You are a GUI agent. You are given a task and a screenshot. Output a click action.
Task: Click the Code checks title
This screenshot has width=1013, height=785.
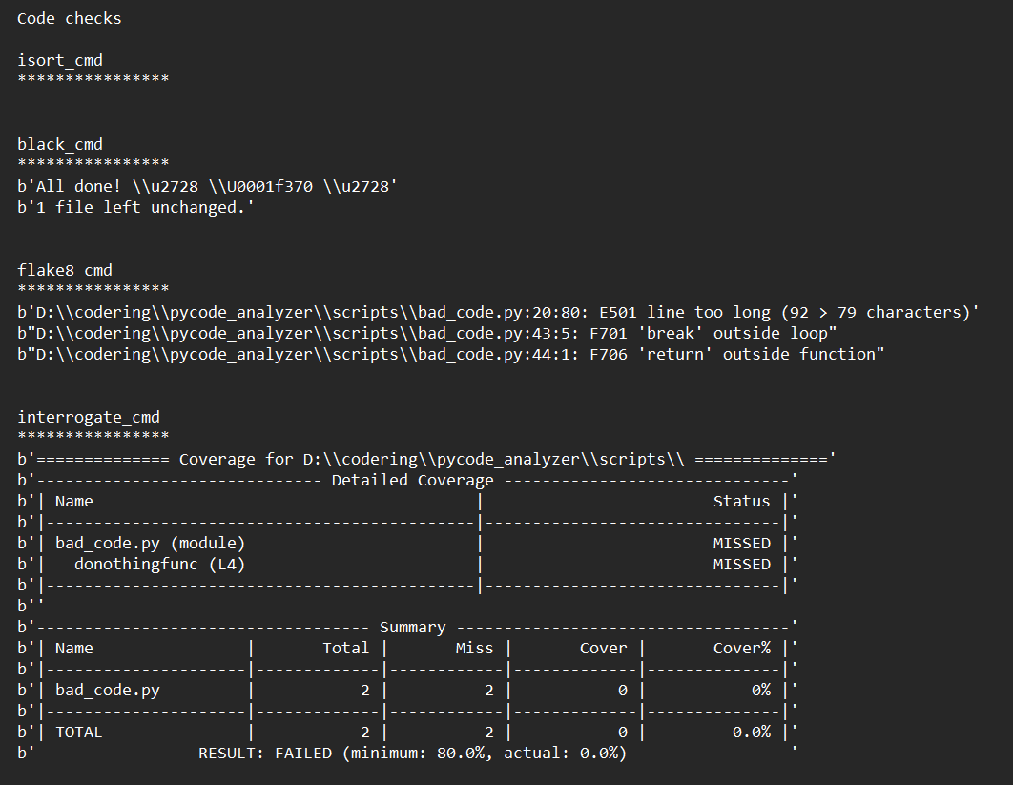point(69,17)
